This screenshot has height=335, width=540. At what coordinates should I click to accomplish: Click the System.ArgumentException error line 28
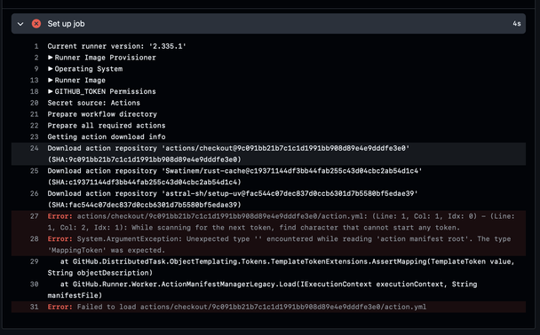click(x=279, y=245)
